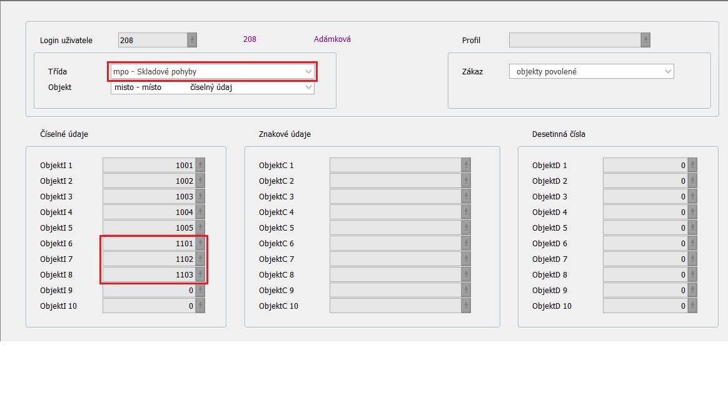Viewport: 728px width, 405px height.
Task: Click the arrow icon beside ObjektC 10 field
Action: click(466, 306)
